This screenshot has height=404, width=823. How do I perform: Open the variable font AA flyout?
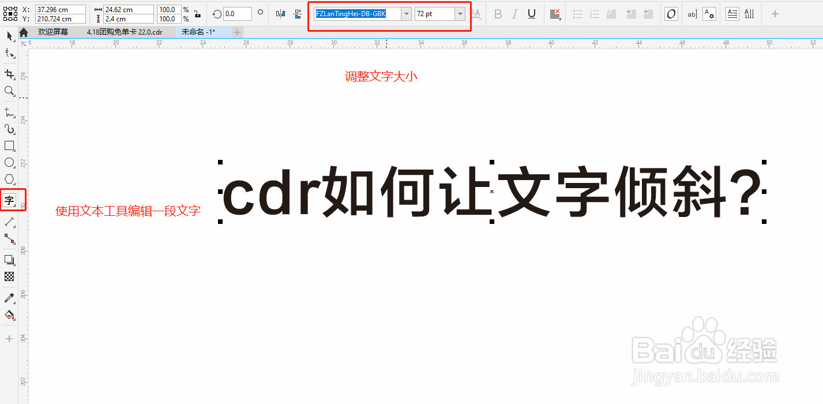coord(477,14)
